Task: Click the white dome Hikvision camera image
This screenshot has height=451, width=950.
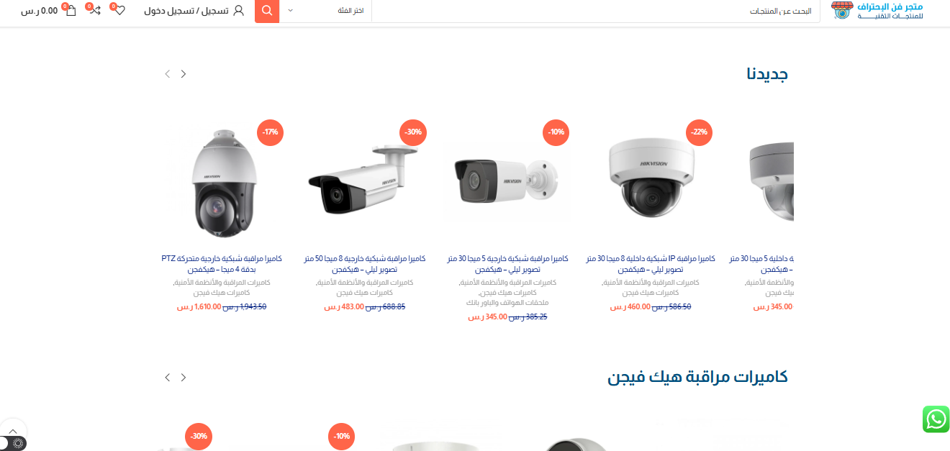Action: coord(651,178)
